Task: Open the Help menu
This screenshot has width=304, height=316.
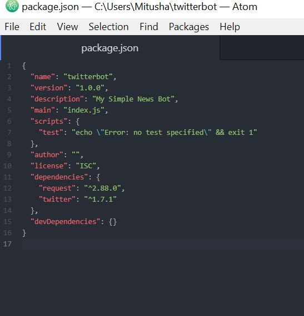Action: 230,27
